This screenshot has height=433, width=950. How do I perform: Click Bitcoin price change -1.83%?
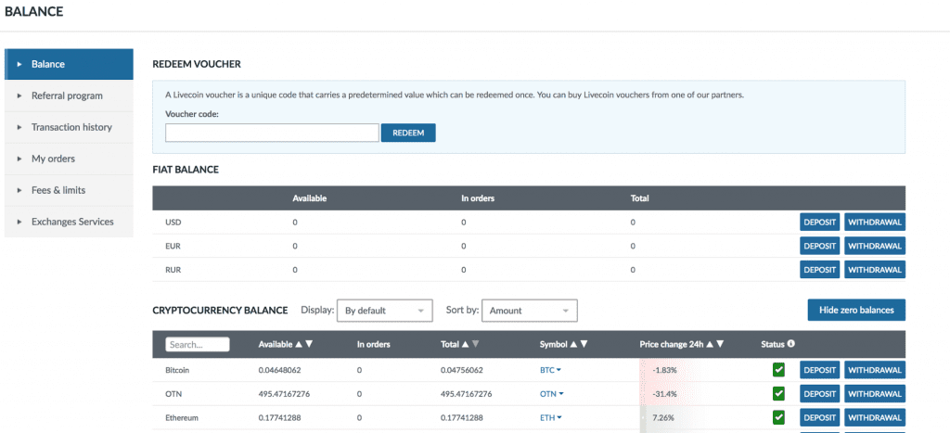(663, 369)
